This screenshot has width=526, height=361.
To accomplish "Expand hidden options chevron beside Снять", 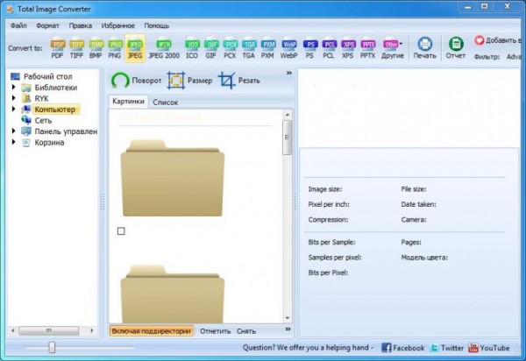I will tap(288, 329).
